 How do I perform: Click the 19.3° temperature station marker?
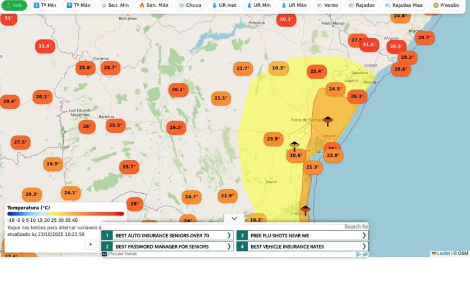279,68
